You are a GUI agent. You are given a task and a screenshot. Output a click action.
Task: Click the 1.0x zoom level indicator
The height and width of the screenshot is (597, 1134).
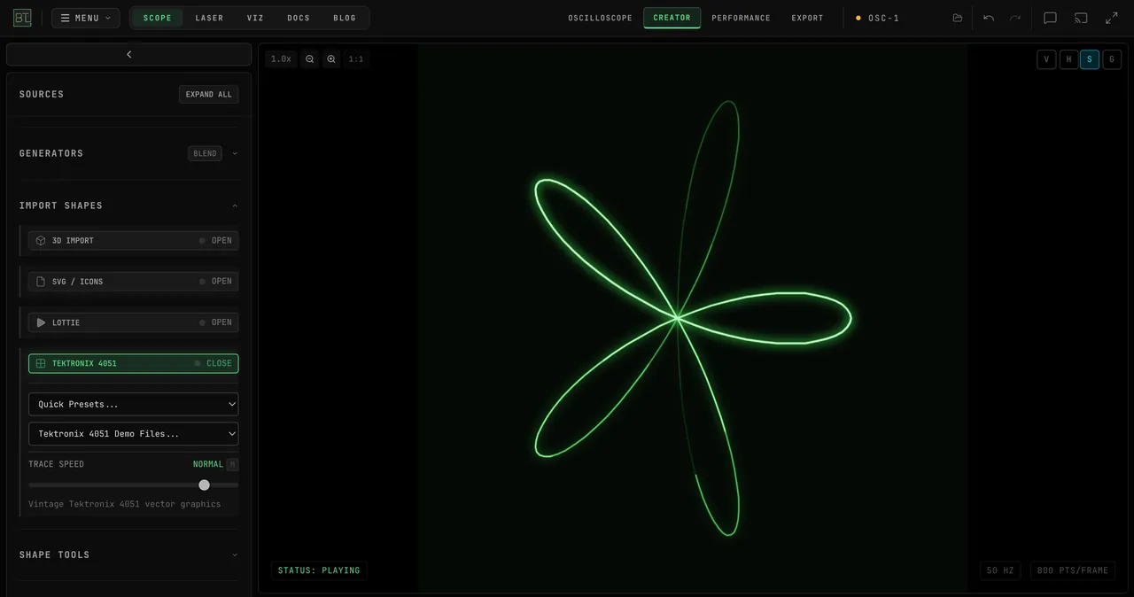[281, 59]
